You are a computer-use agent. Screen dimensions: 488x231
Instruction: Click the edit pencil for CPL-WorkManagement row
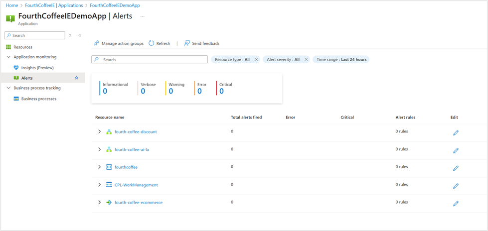(456, 186)
